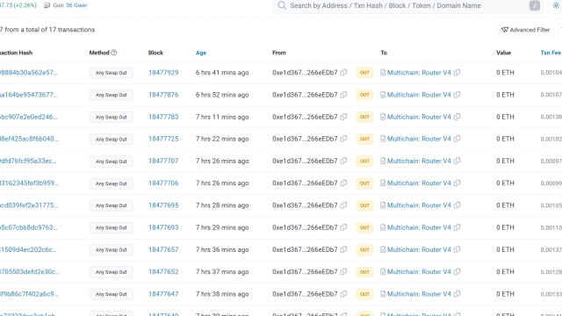Click the gas pump icon
The image size is (562, 316).
click(47, 5)
